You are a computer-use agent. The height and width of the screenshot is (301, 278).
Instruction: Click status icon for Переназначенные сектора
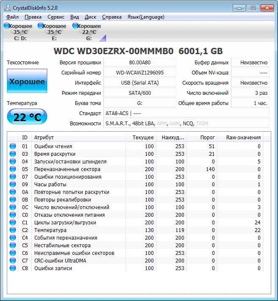(x=13, y=169)
